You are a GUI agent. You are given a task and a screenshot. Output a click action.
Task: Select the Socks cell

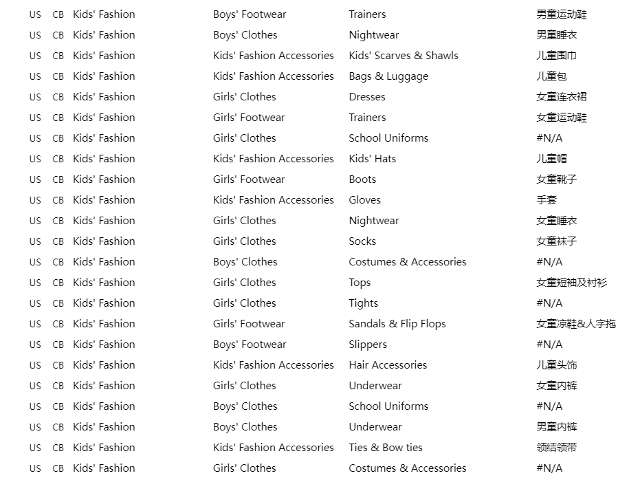(x=362, y=241)
